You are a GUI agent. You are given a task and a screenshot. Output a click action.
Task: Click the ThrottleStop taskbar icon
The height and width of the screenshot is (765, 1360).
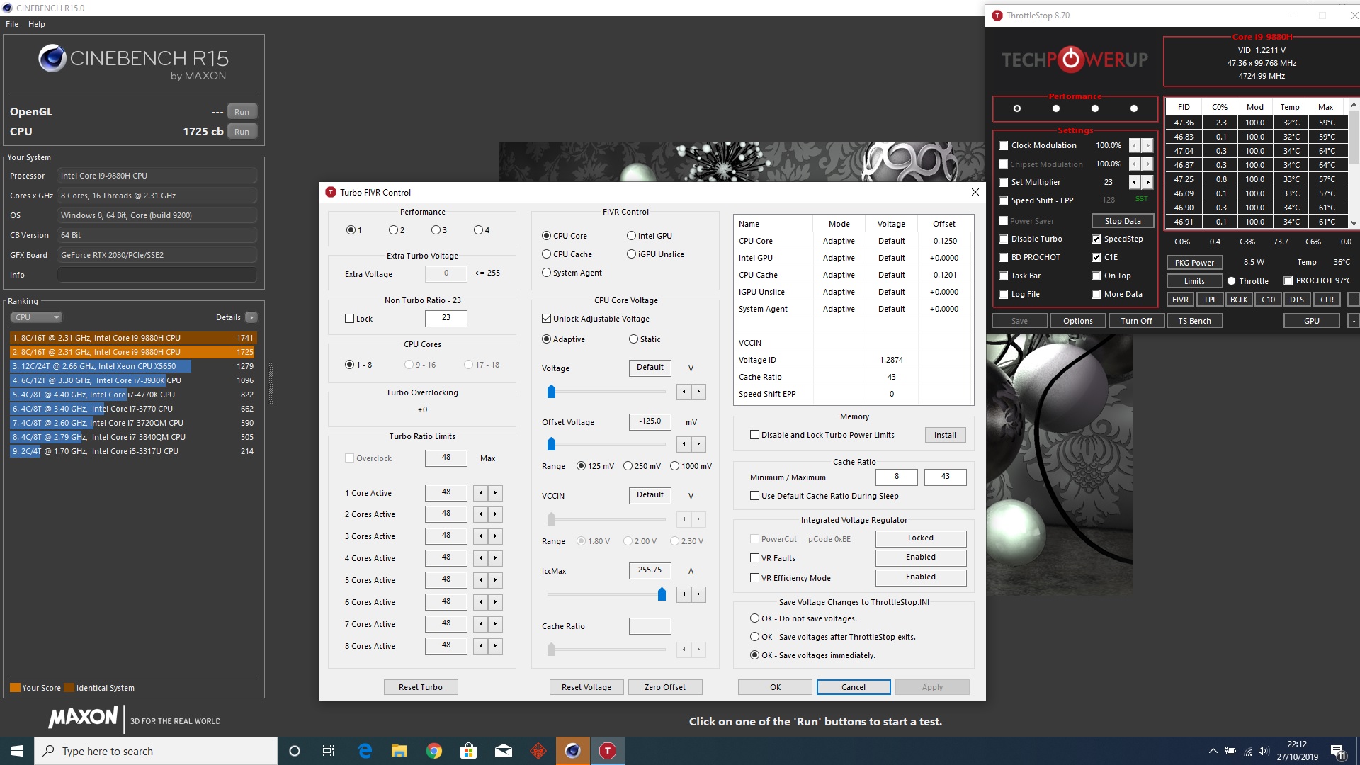(608, 751)
